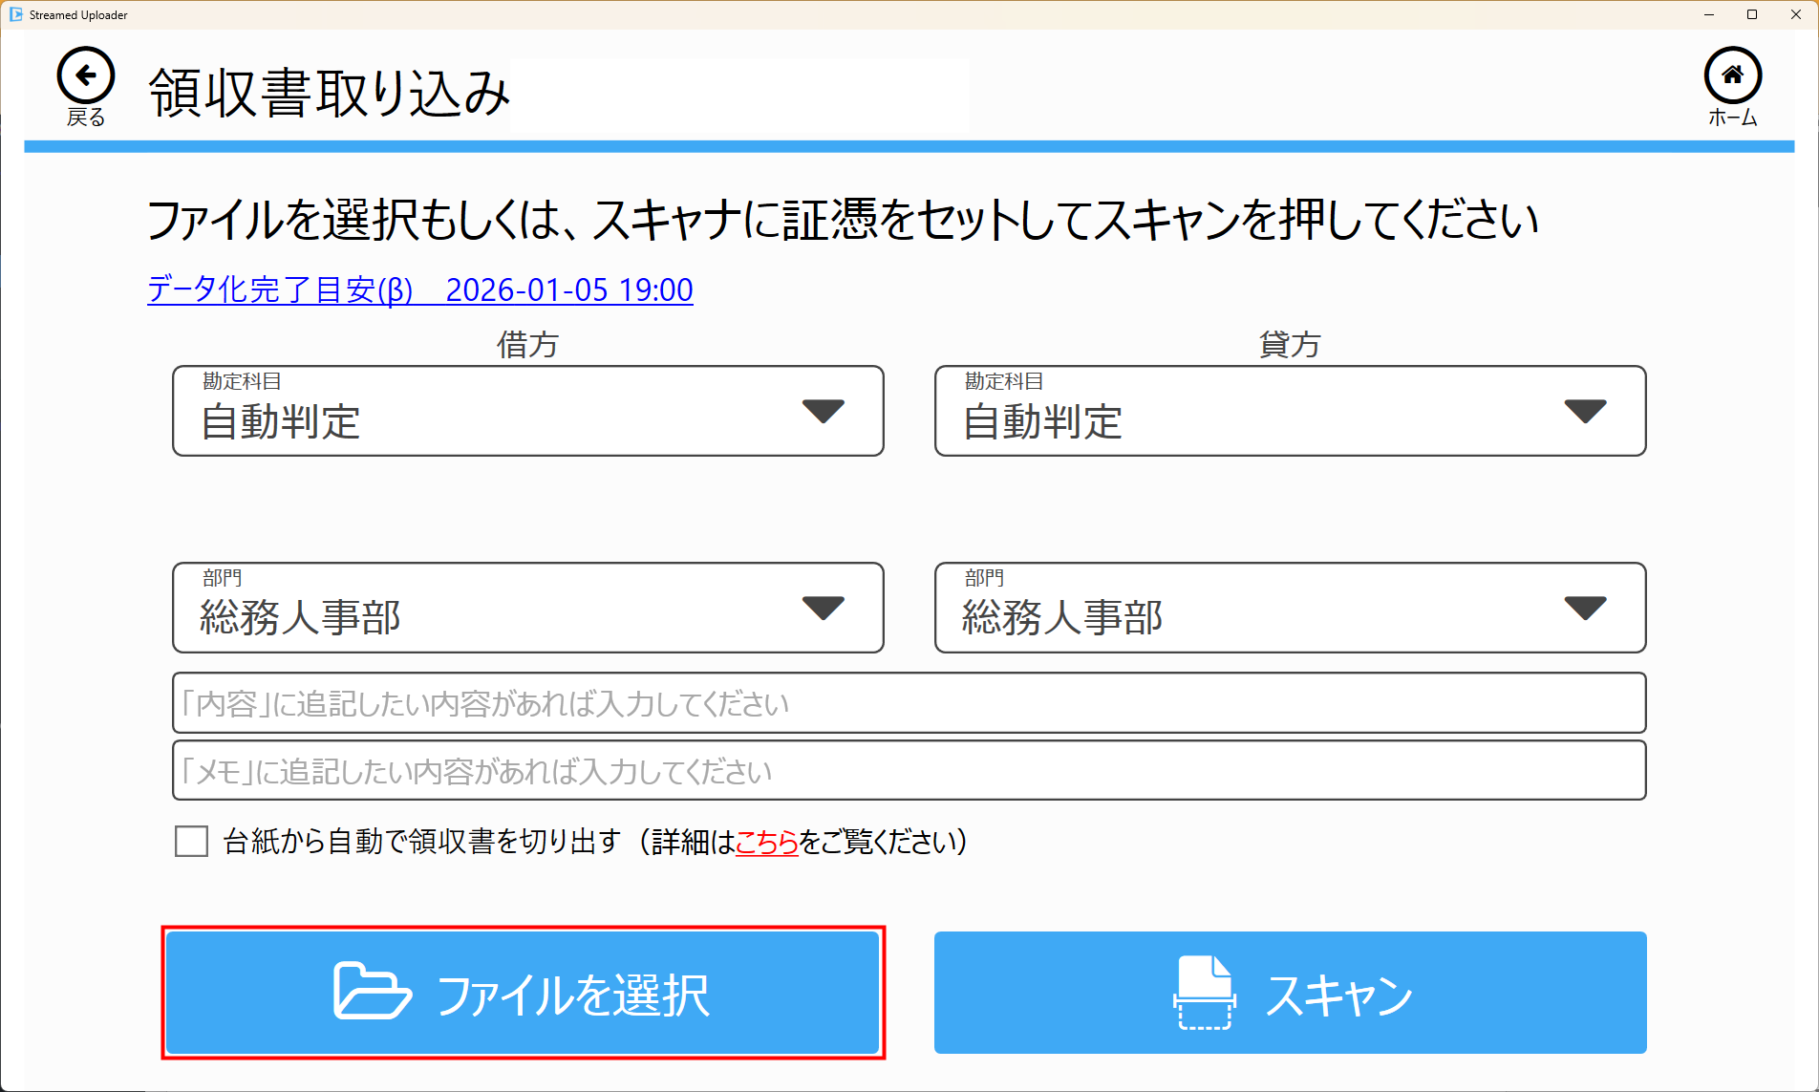The image size is (1819, 1092).
Task: Click the folder icon on ファイルを選択
Action: (x=372, y=992)
